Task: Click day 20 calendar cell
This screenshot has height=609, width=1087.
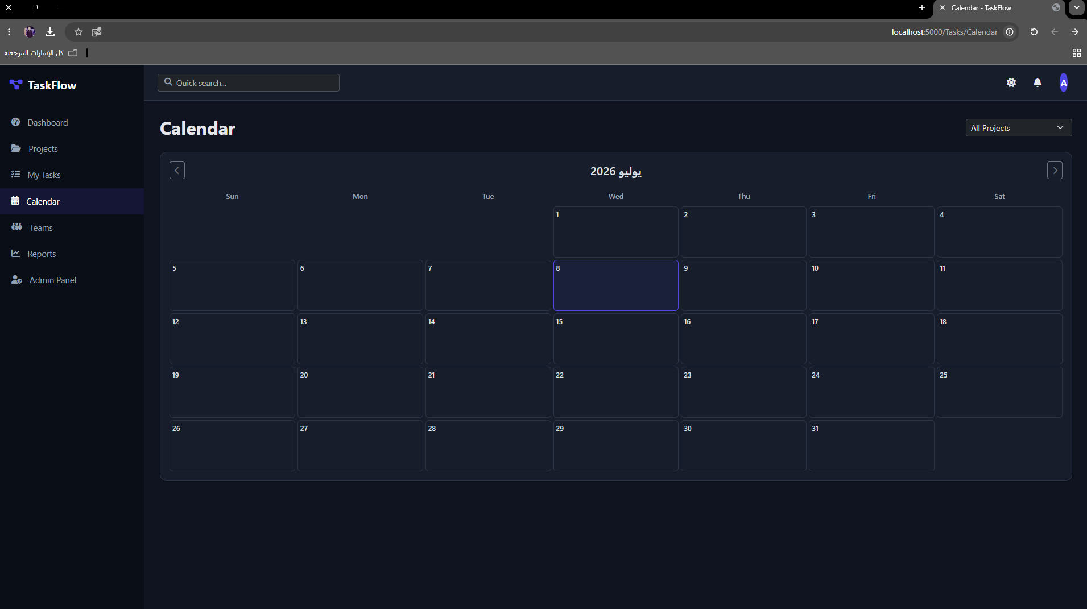Action: coord(360,392)
